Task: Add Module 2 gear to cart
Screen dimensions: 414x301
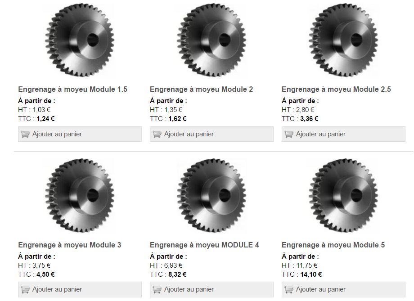Action: pyautogui.click(x=211, y=134)
